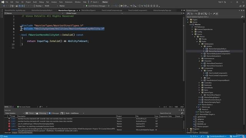Open the Global Scope navigation dropdown
The height and width of the screenshot is (138, 246).
click(94, 13)
